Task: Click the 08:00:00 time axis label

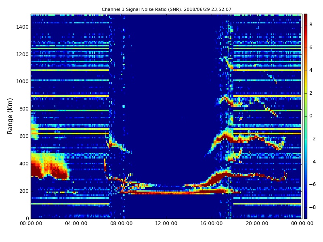Action: tap(122, 223)
